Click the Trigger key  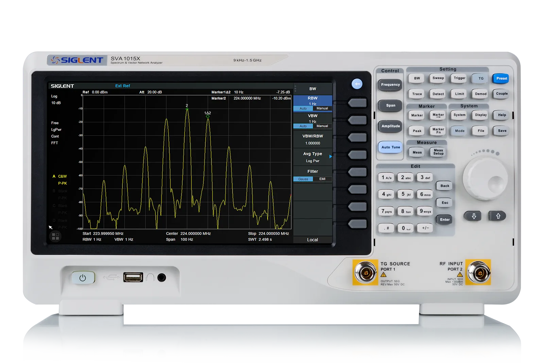(459, 78)
